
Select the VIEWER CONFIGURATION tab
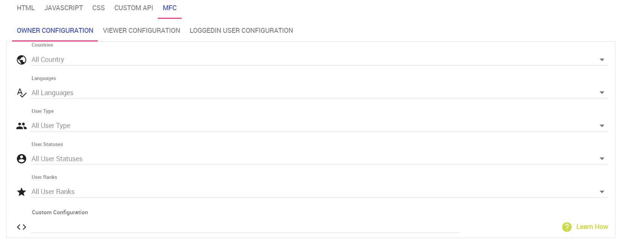(x=142, y=31)
